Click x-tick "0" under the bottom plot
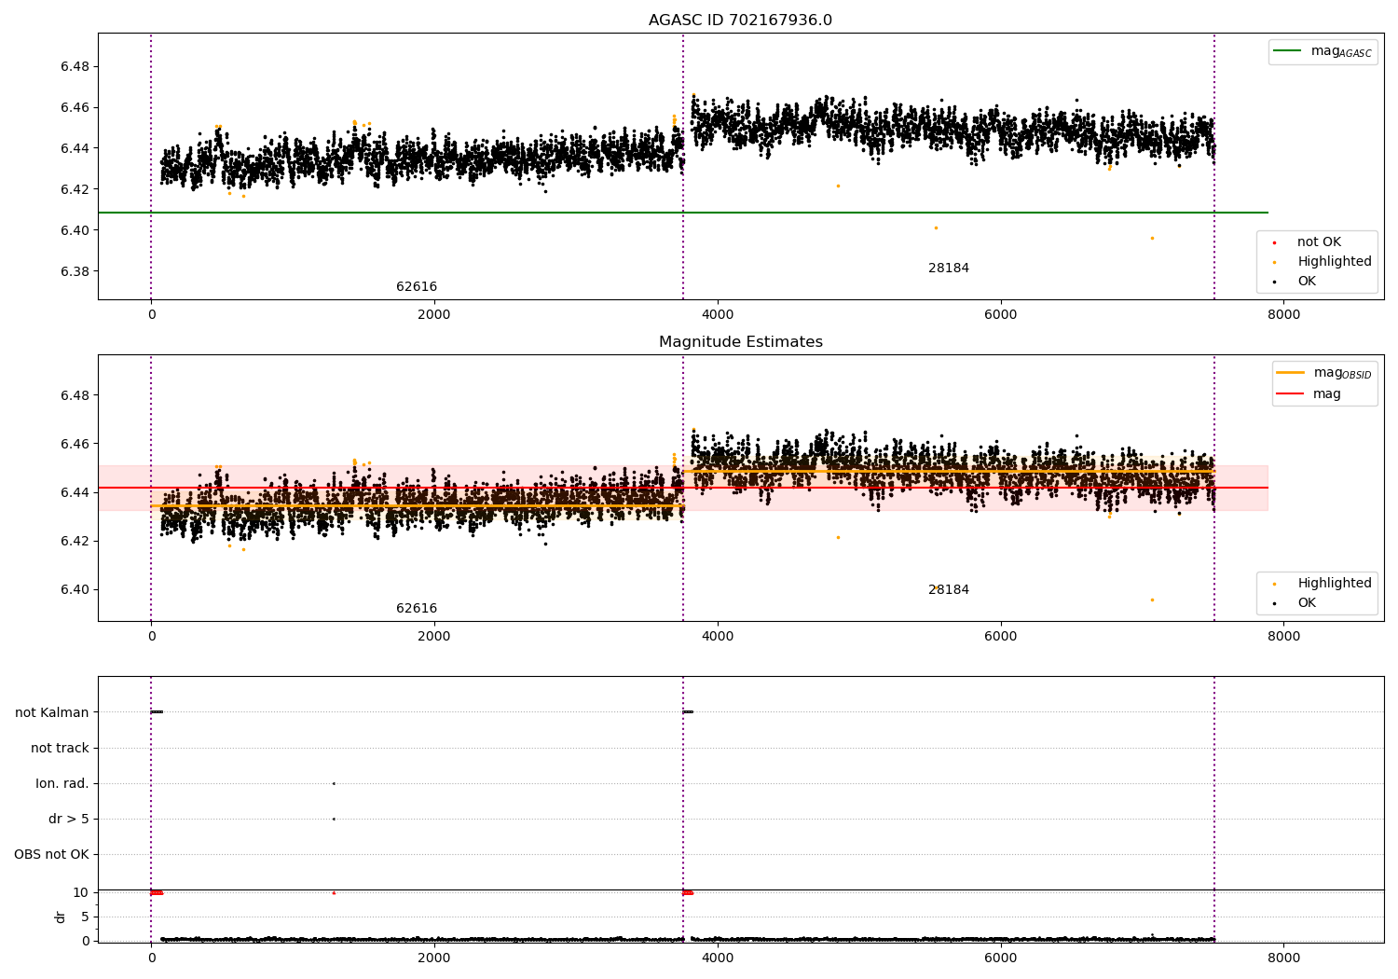Viewport: 1398px width, 979px height. [x=151, y=958]
